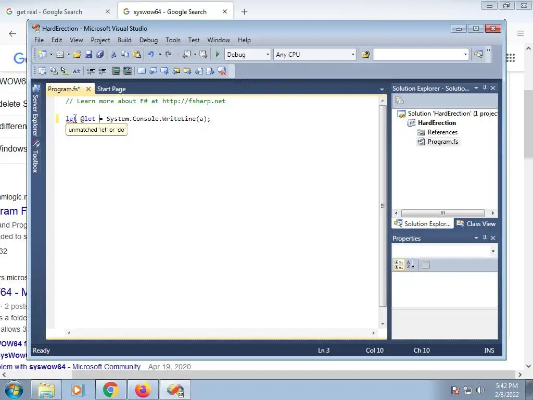
Task: Sort properties alphabetically with A-Z icon
Action: point(411,264)
